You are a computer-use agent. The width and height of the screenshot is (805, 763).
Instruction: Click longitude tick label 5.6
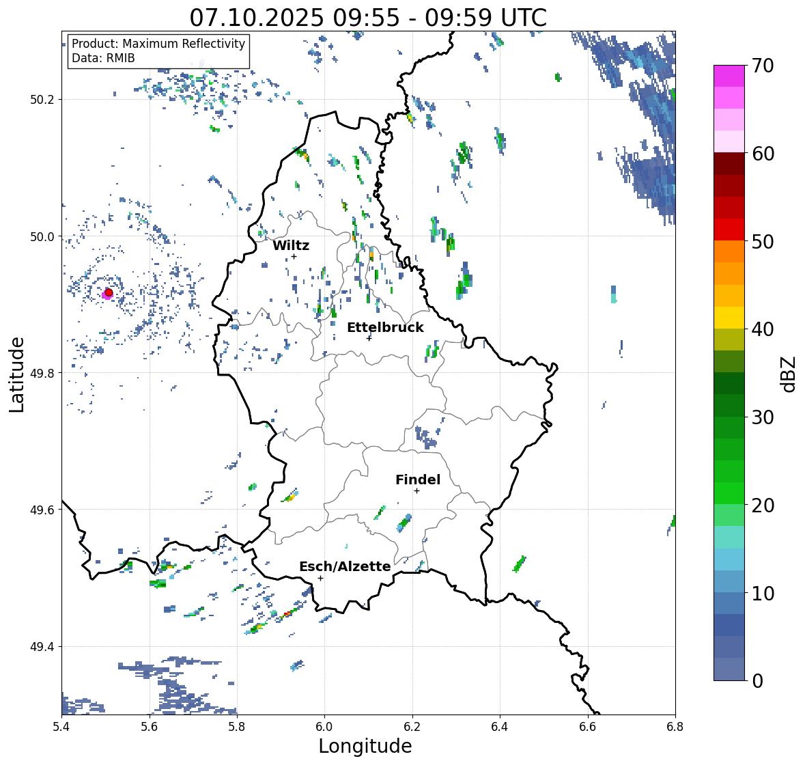click(x=150, y=727)
